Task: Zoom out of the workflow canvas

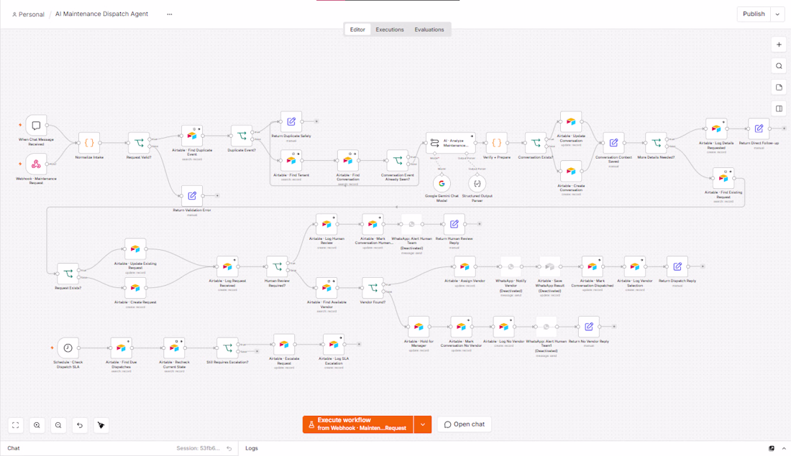Action: (x=58, y=425)
